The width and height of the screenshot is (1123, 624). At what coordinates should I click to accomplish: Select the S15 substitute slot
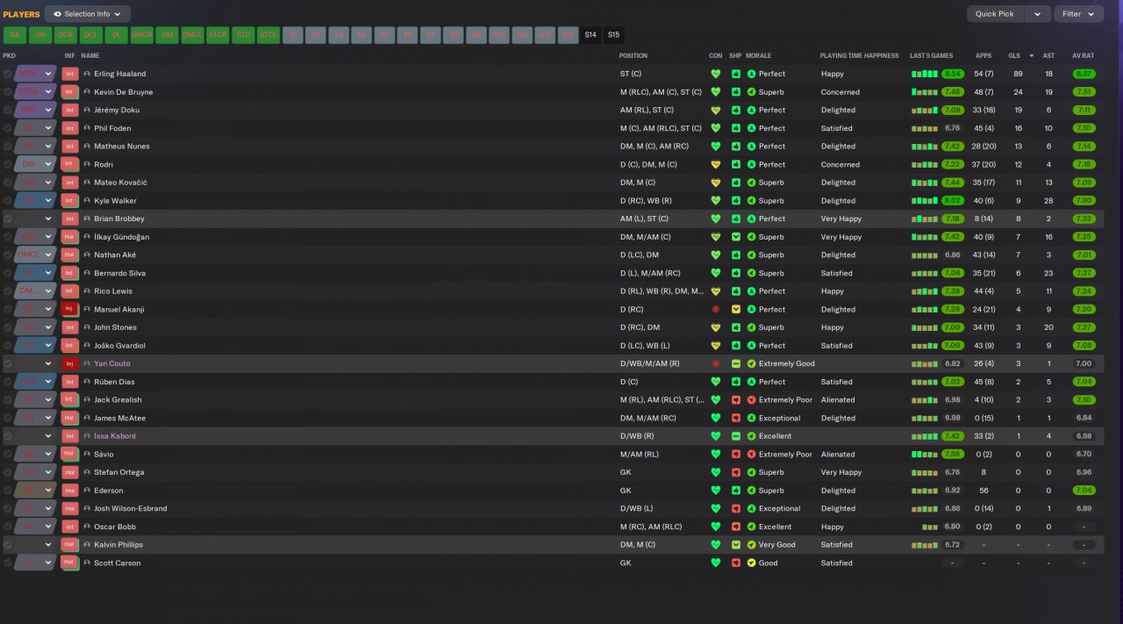614,35
